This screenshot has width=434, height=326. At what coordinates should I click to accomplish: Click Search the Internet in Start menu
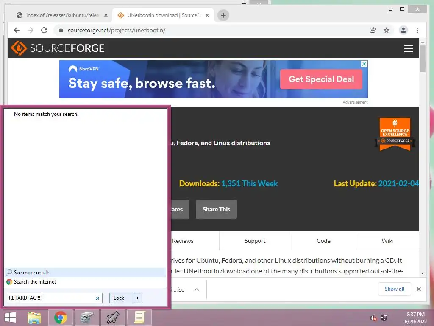(85, 282)
